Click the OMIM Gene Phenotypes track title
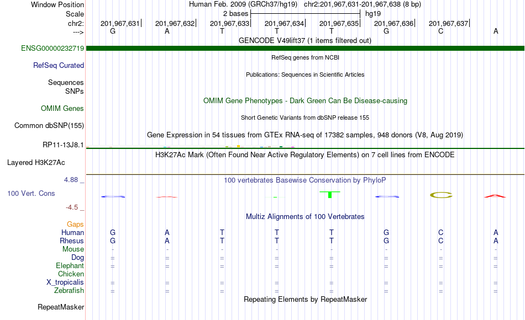The height and width of the screenshot is (320, 525). click(x=306, y=100)
